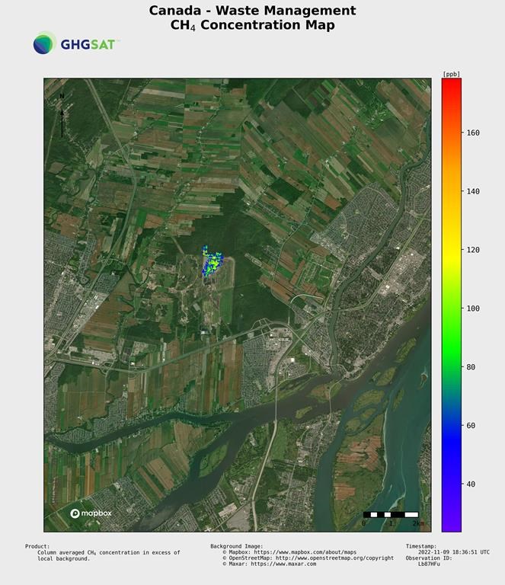Click the 100 tick label on colorbar
Screen dimensions: 505x585
[x=473, y=308]
